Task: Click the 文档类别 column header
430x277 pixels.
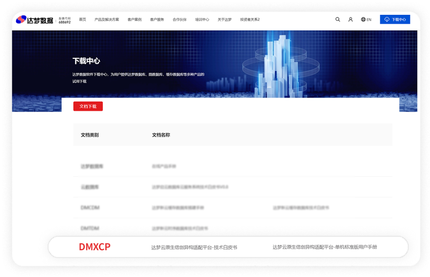Action: click(90, 135)
